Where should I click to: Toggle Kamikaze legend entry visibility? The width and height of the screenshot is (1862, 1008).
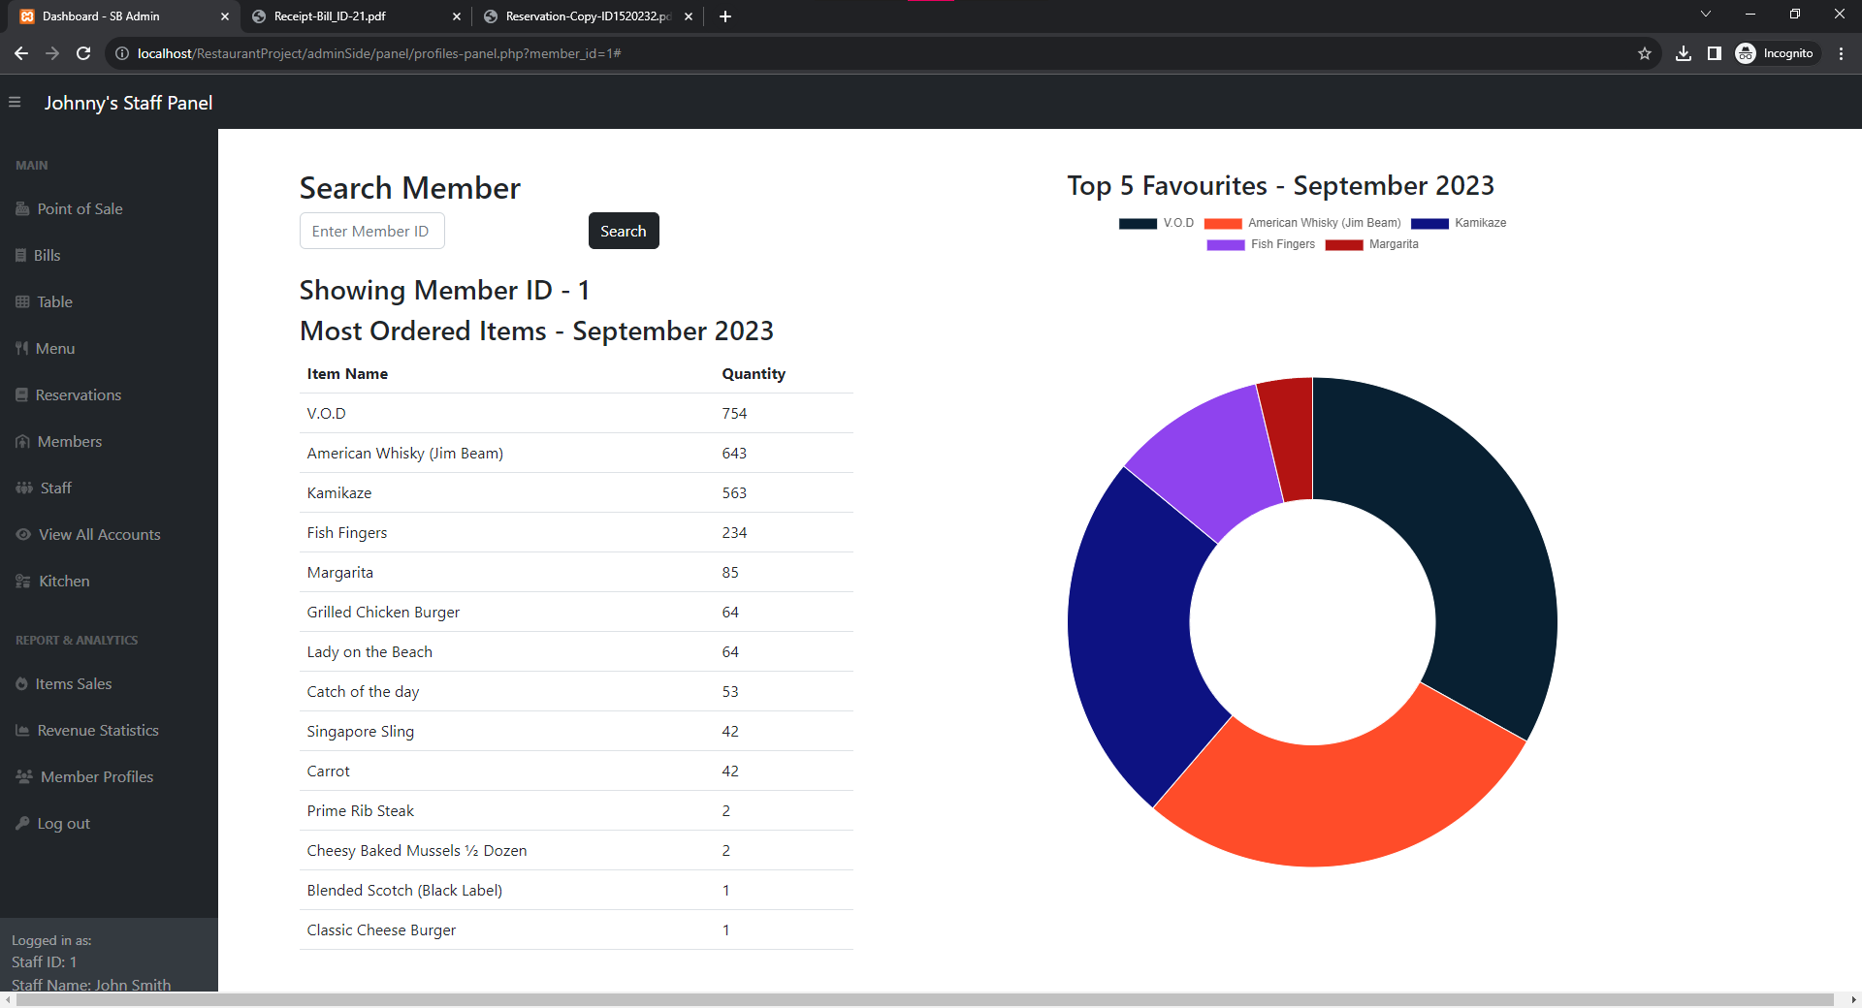[1459, 223]
